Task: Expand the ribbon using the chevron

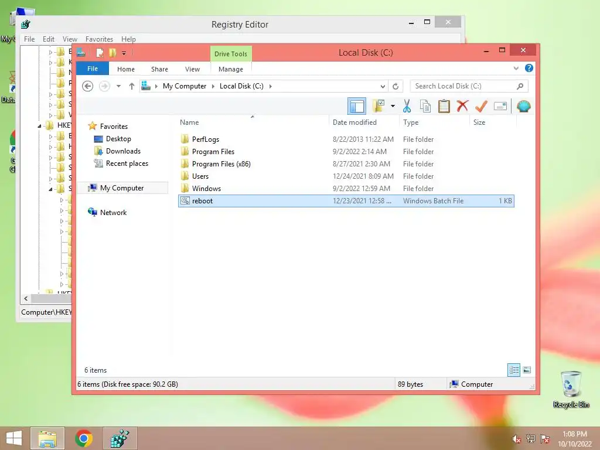Action: 516,68
